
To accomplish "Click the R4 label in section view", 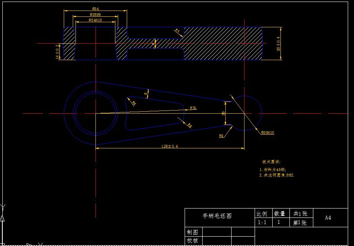I will point(177,31).
